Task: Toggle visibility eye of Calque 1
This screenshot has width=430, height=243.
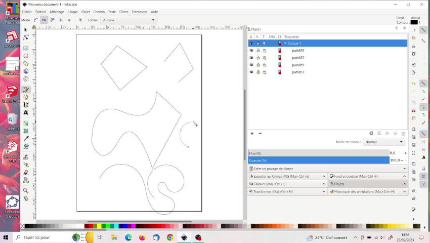Action: (x=251, y=43)
